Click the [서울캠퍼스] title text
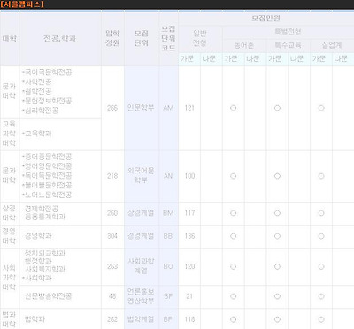The width and height of the screenshot is (354, 329). coord(22,4)
